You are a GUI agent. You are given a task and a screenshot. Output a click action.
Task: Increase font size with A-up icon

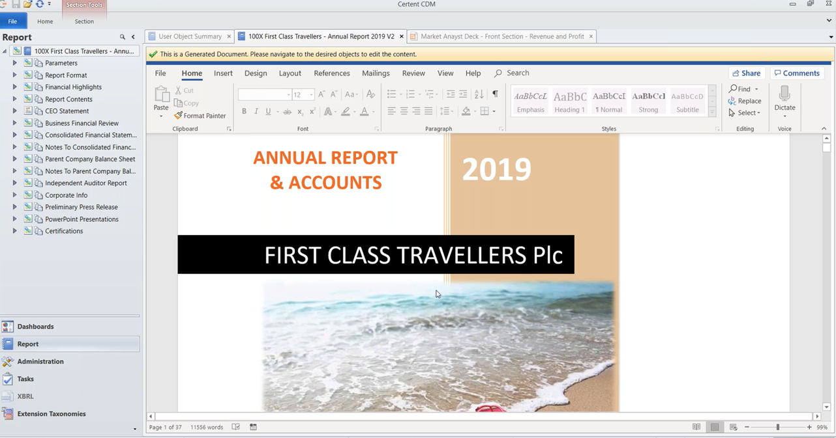(321, 94)
